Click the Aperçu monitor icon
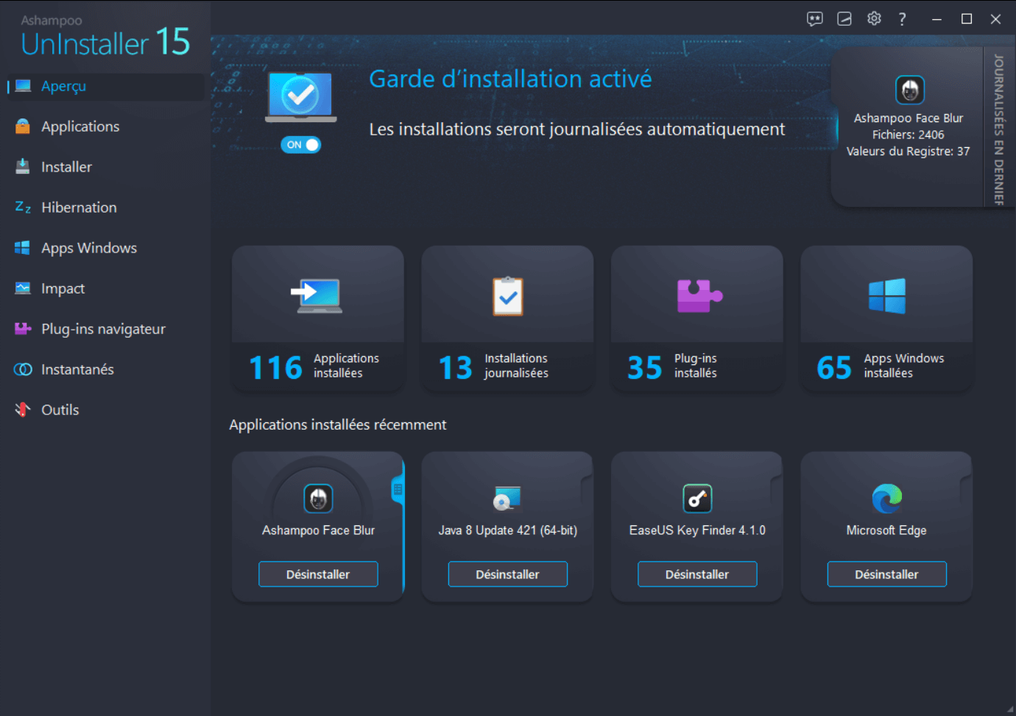The image size is (1016, 716). (x=23, y=86)
